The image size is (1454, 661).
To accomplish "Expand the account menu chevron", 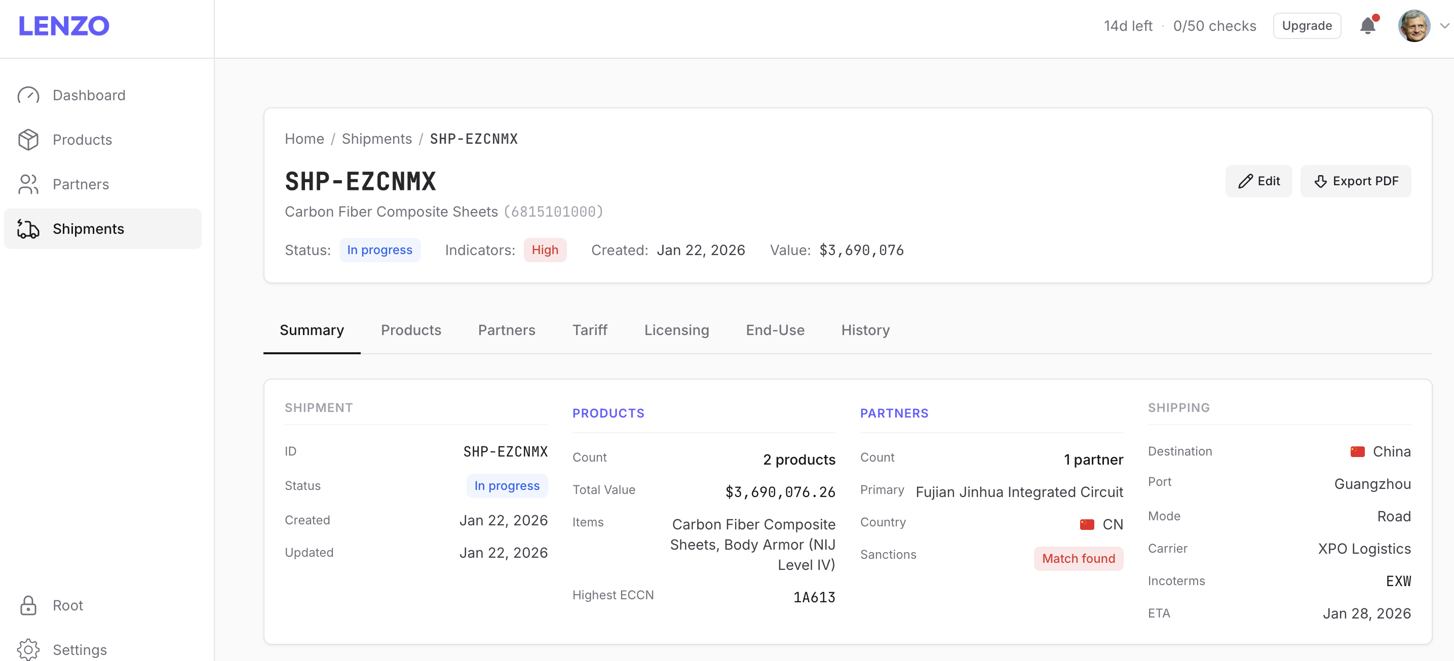I will [x=1444, y=25].
